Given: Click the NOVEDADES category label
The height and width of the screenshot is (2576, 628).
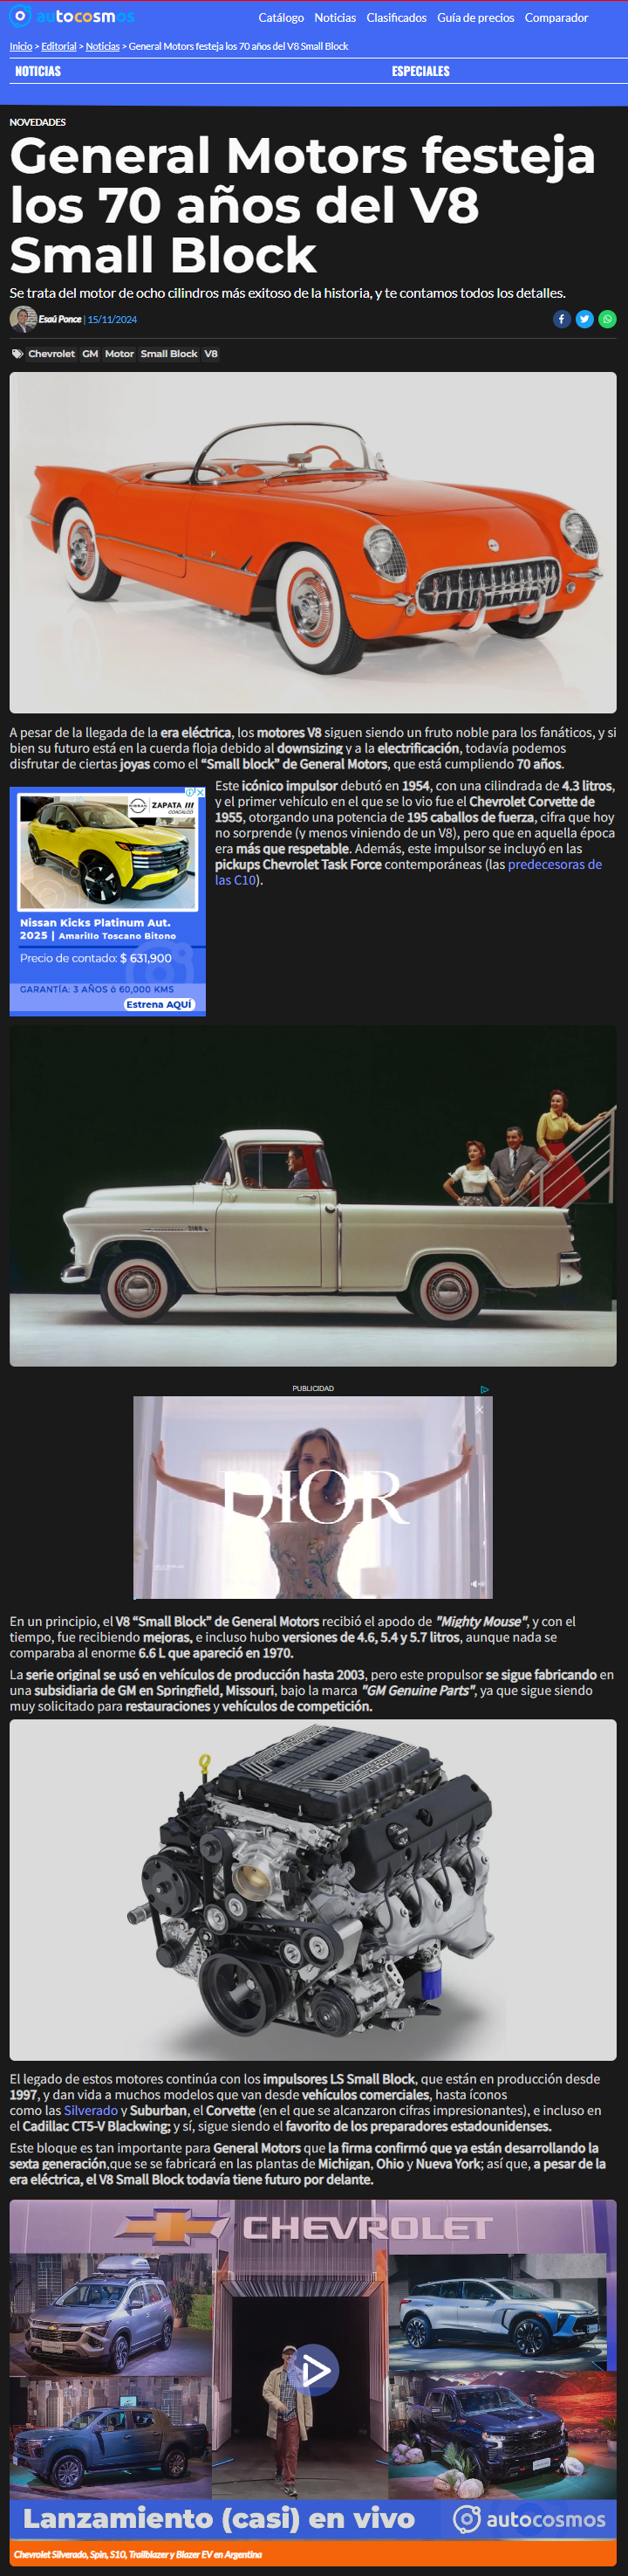Looking at the screenshot, I should [38, 122].
